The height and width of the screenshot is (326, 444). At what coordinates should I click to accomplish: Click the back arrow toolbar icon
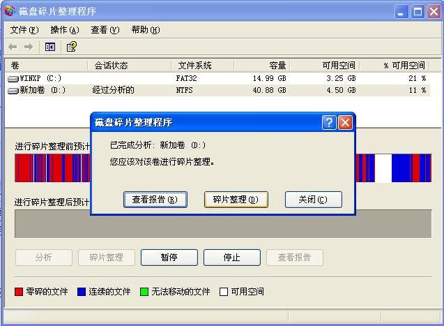click(x=13, y=47)
